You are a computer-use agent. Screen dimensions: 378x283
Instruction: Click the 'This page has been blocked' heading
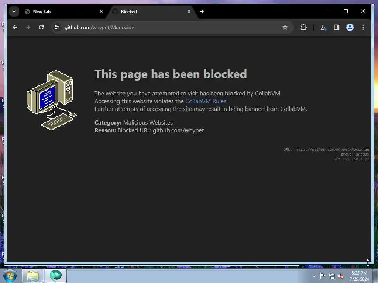171,74
